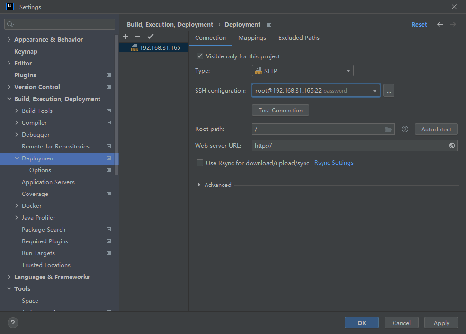Switch to the Excluded Paths tab
Viewport: 466px width, 334px height.
[x=299, y=38]
